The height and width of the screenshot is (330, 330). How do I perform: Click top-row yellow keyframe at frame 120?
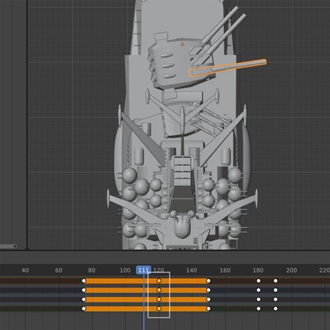point(159,280)
